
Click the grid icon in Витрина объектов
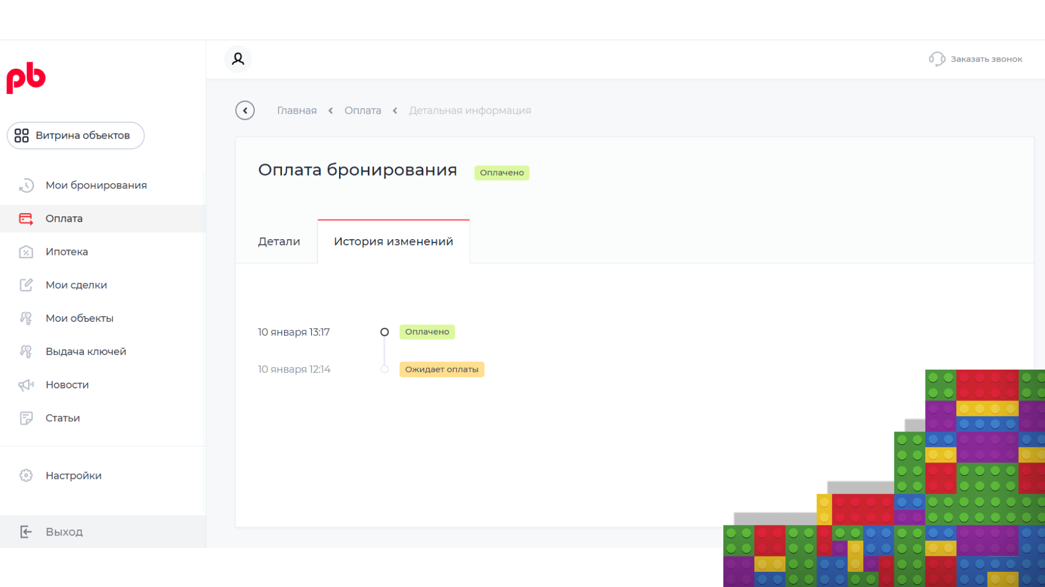[21, 135]
